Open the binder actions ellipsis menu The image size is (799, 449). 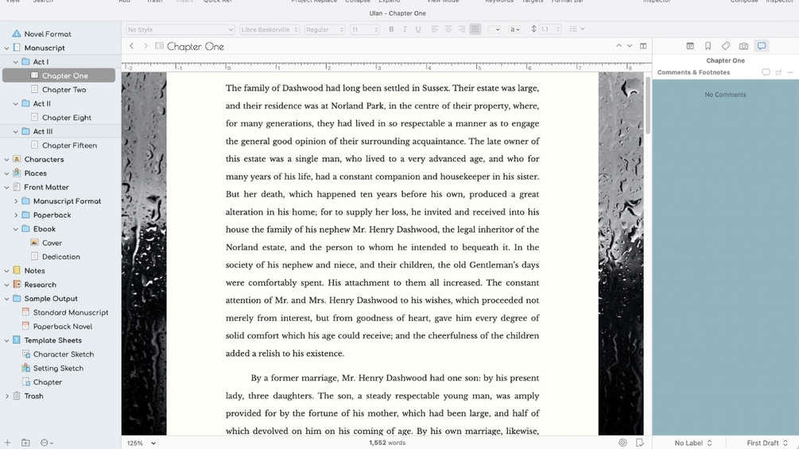47,443
